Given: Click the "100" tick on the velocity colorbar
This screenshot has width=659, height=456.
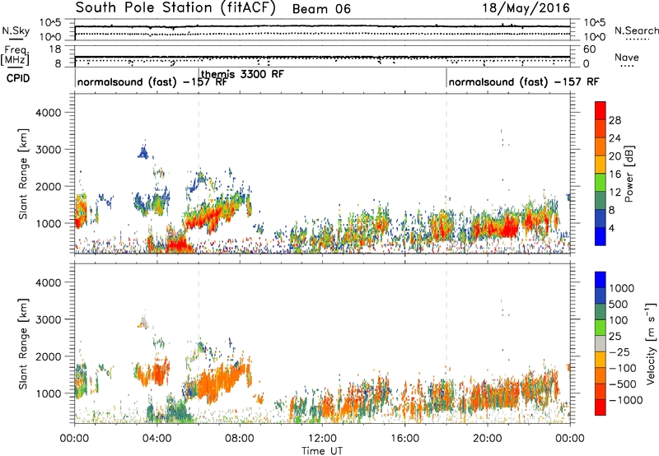Looking at the screenshot, I should click(619, 320).
